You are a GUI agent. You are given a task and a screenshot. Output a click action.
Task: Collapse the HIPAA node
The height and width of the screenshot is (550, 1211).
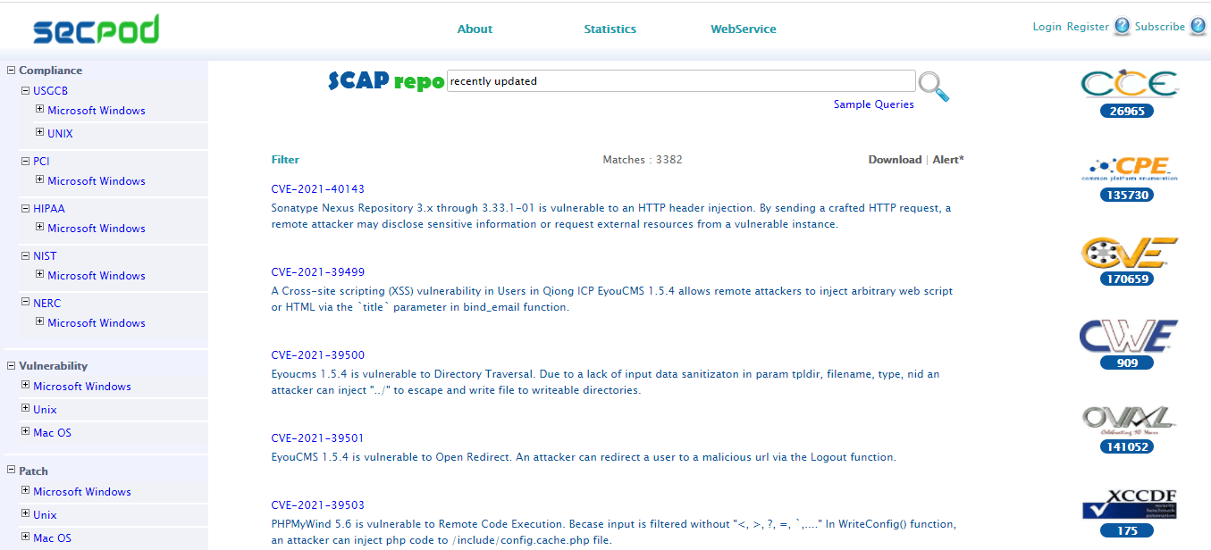25,208
